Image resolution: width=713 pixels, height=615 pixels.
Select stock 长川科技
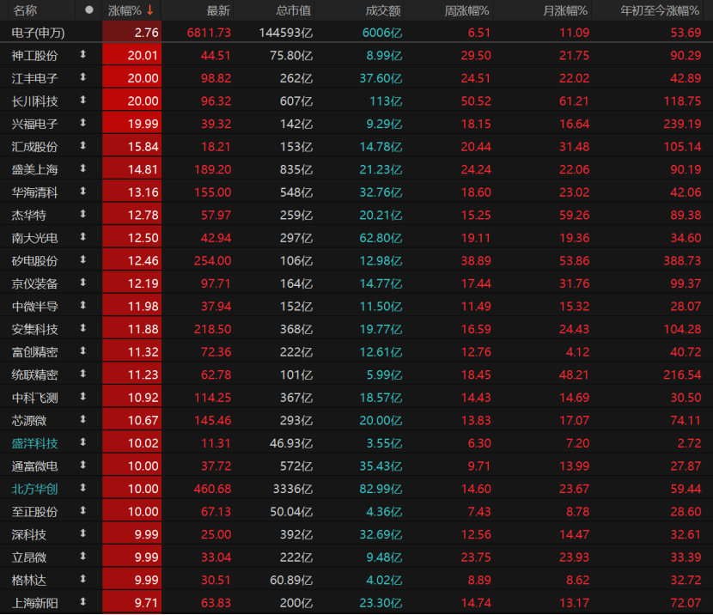pyautogui.click(x=34, y=100)
